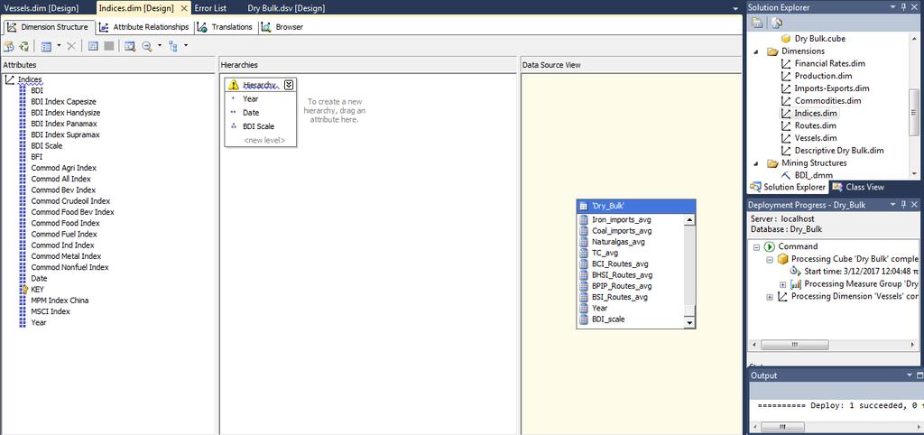Select TC_avg column in Dry_Bulk table
This screenshot has width=924, height=435.
(605, 253)
